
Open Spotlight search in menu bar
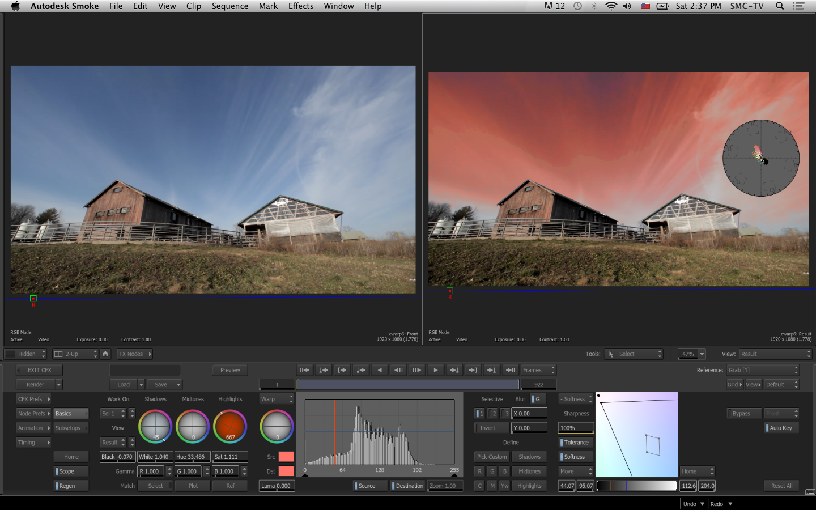(780, 6)
